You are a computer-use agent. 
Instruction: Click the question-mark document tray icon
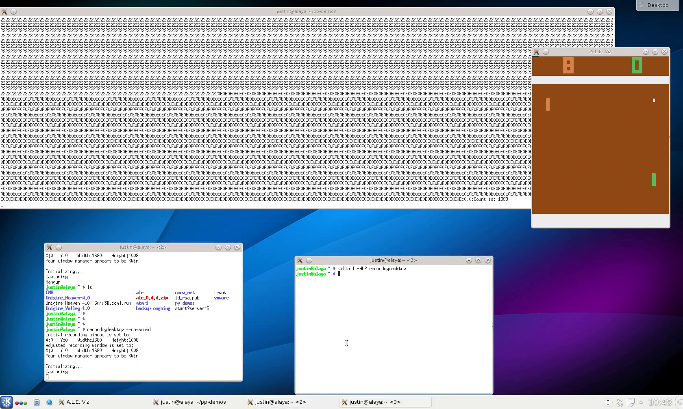tap(631, 403)
